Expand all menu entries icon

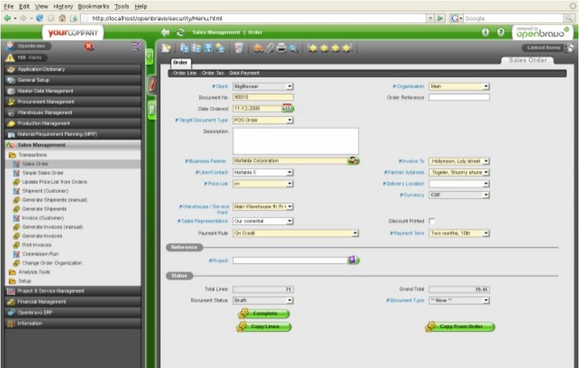pos(136,46)
